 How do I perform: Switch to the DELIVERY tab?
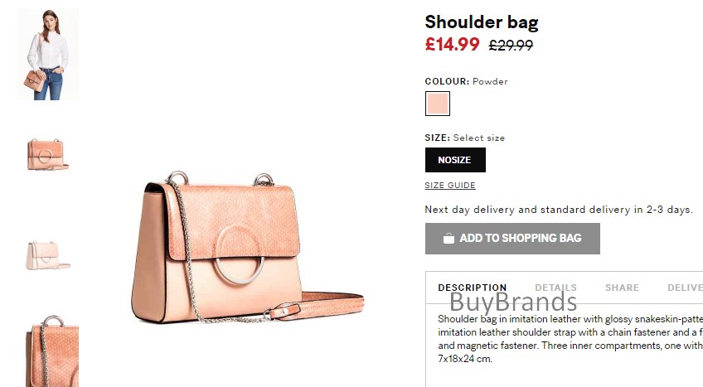(685, 288)
